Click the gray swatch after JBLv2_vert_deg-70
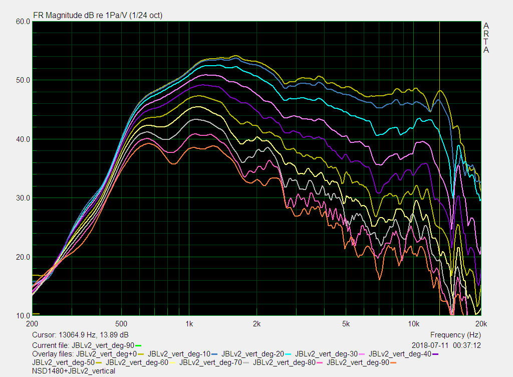513x377 pixels. click(246, 362)
